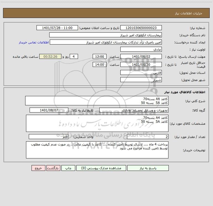
Task: Click the general description text area
Action: coord(97,101)
